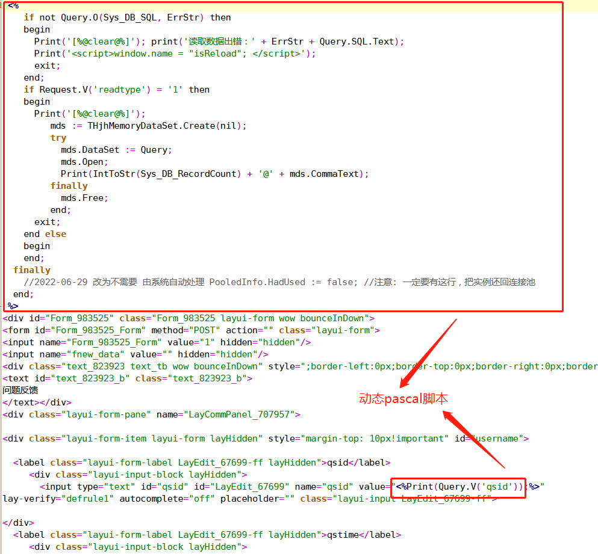
Task: Click the line 'mds.DataSet := Query;'
Action: (x=116, y=150)
